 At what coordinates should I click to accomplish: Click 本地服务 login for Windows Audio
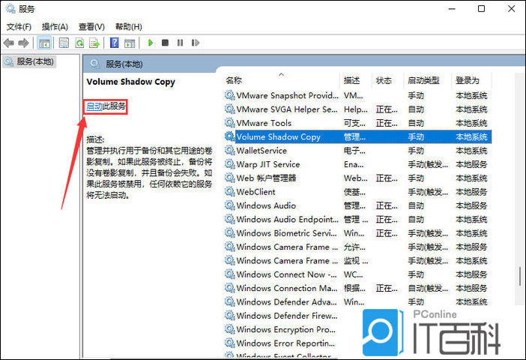point(471,205)
